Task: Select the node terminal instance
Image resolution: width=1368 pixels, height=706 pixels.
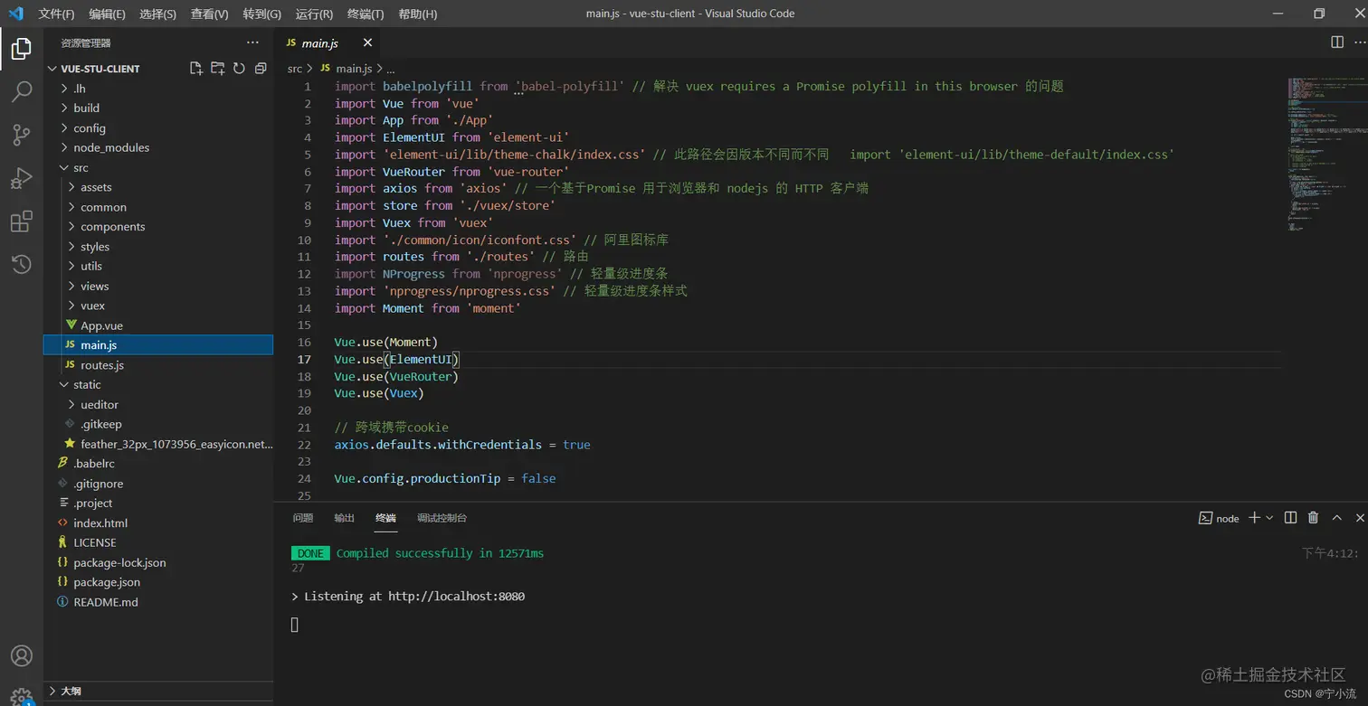Action: (1219, 518)
